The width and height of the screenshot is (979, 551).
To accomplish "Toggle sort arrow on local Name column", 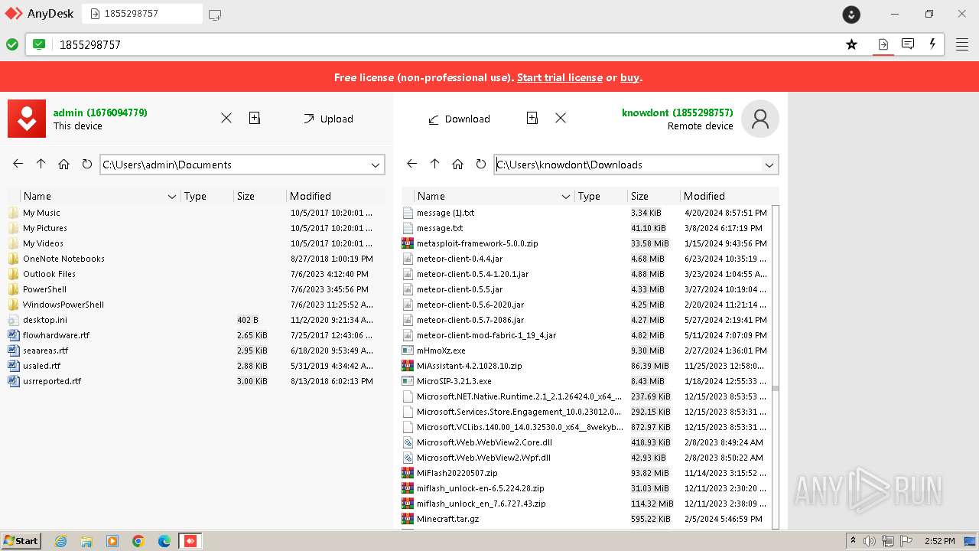I will click(172, 197).
